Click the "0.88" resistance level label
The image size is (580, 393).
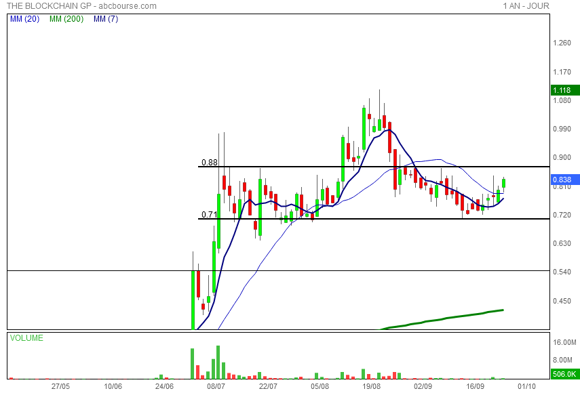click(210, 163)
